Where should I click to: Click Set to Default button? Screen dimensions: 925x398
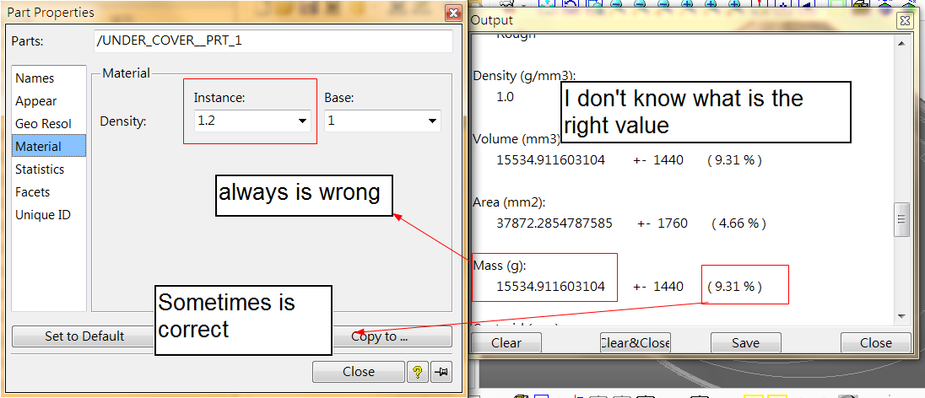[x=84, y=336]
